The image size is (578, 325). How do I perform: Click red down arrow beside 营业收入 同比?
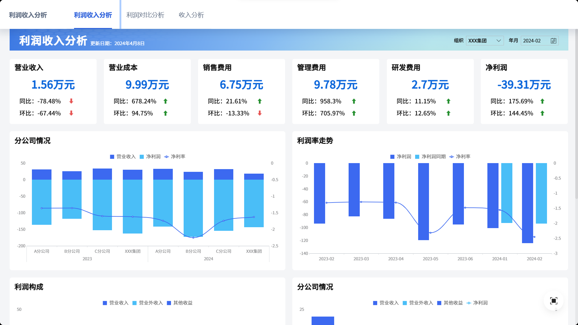coord(71,101)
